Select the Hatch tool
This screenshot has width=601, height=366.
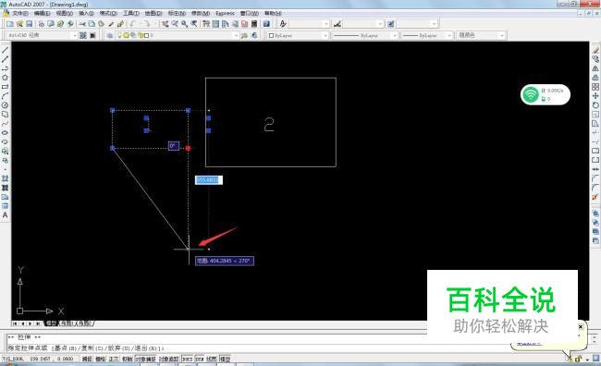[5, 178]
